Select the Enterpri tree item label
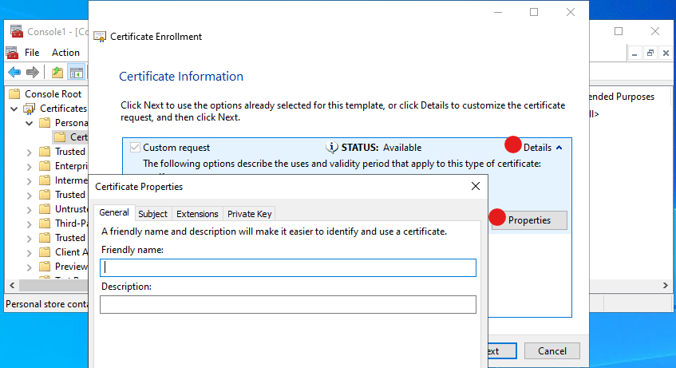 (71, 166)
